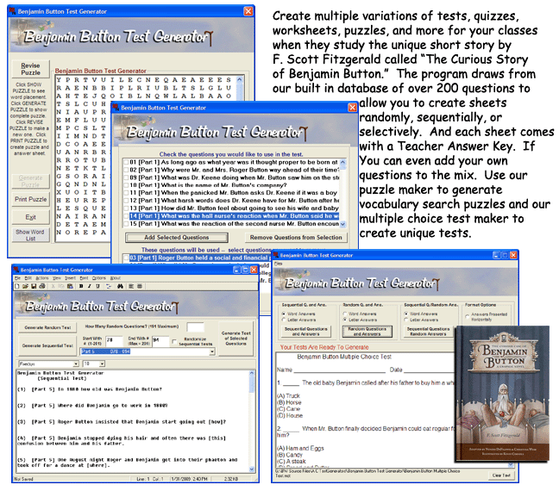The height and width of the screenshot is (491, 559).
Task: Click word search puzzle scroll up arrow
Action: 240,79
